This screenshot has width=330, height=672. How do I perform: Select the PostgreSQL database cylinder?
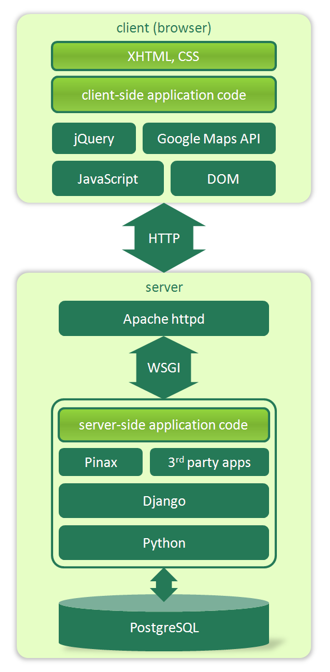pos(164,624)
